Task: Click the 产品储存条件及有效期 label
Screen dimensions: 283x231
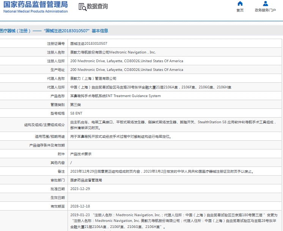Action: (47, 145)
